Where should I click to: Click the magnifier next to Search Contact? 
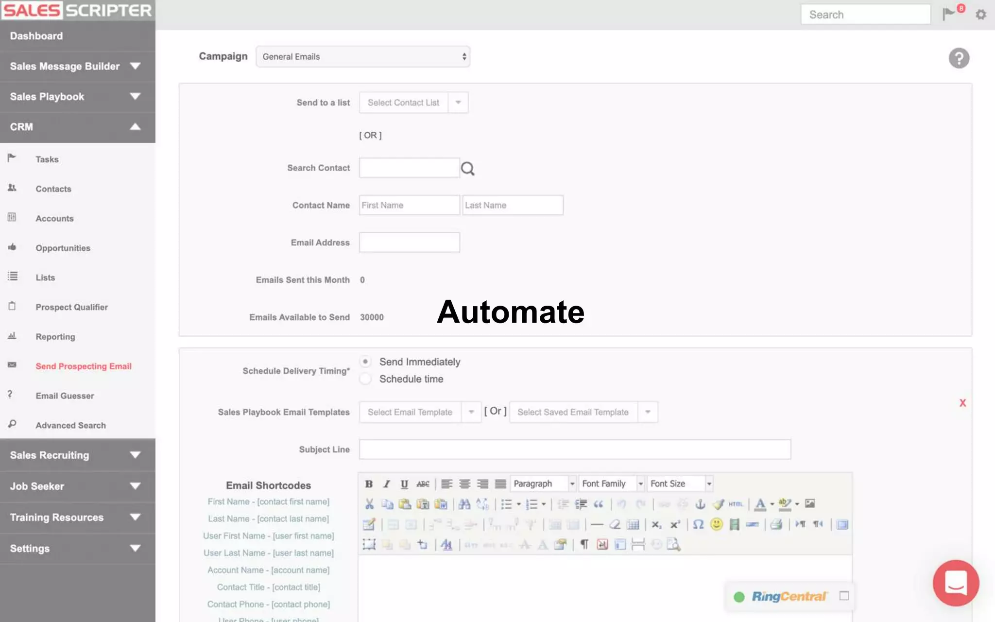(467, 169)
